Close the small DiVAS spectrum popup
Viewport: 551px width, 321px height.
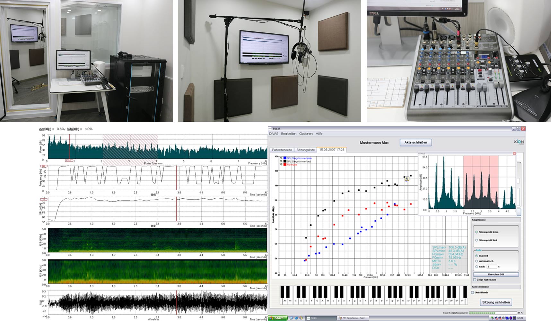point(514,154)
